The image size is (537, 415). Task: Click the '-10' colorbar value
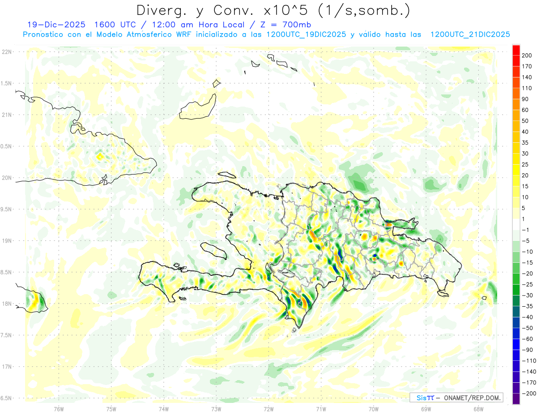tap(527, 252)
